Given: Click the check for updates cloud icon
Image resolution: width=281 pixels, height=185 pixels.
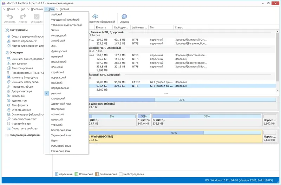Looking at the screenshot, I should coord(96,16).
